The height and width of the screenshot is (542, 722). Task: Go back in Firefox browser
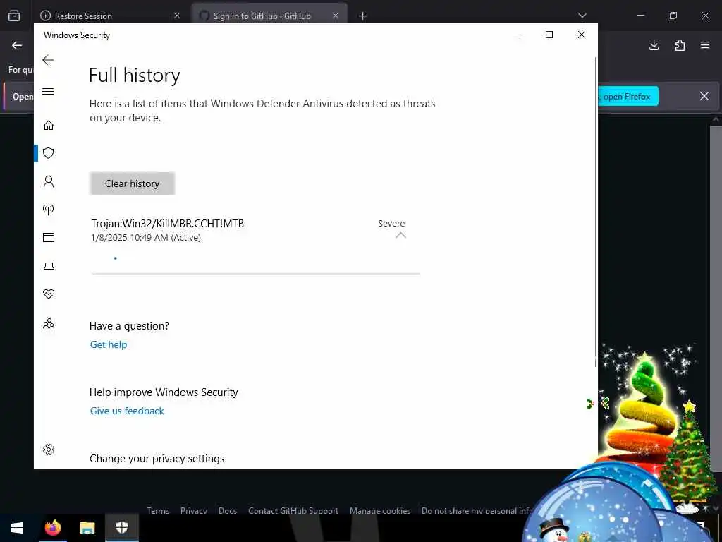point(17,45)
